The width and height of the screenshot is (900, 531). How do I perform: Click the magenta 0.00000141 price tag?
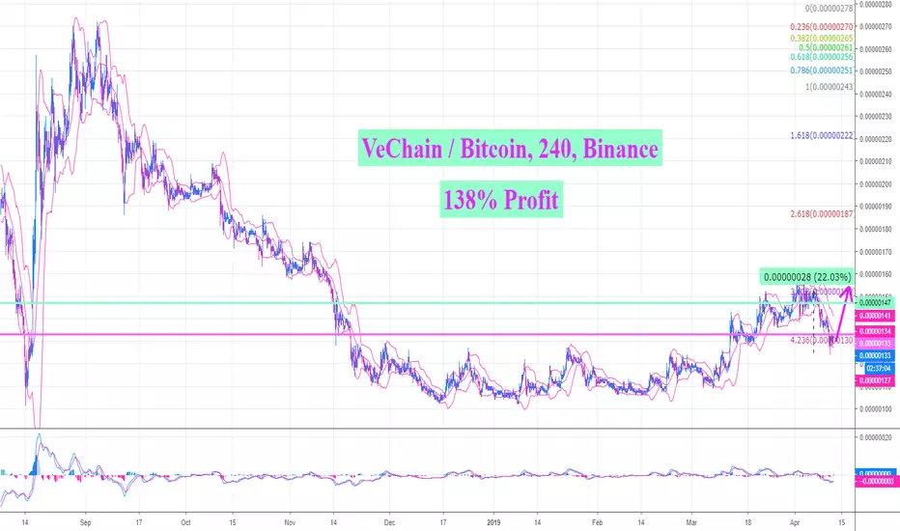[875, 316]
